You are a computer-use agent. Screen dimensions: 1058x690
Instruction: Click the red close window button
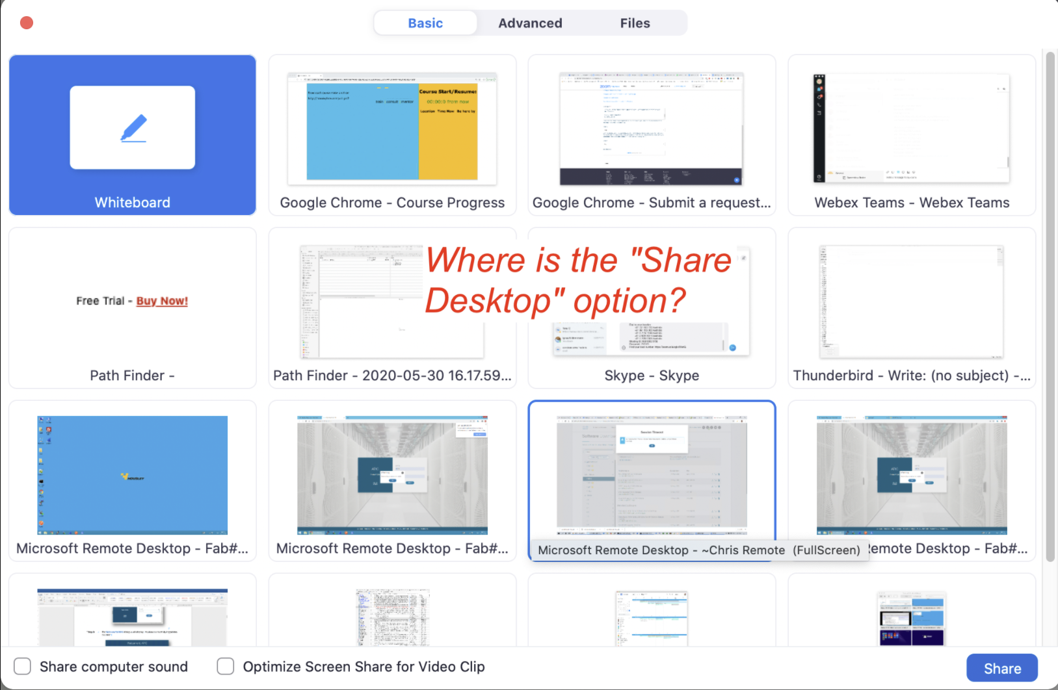tap(27, 23)
